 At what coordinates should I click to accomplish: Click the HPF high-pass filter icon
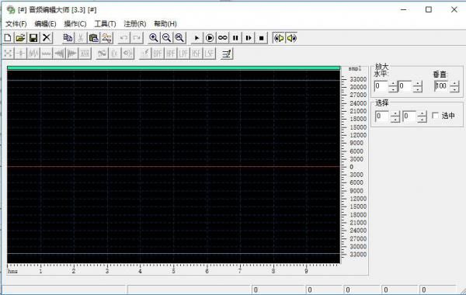coord(171,54)
